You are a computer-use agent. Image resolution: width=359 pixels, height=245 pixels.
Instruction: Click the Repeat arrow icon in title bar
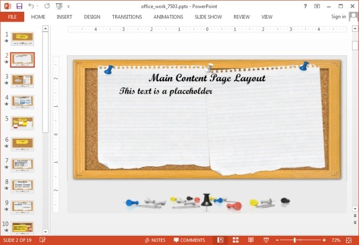coord(47,6)
